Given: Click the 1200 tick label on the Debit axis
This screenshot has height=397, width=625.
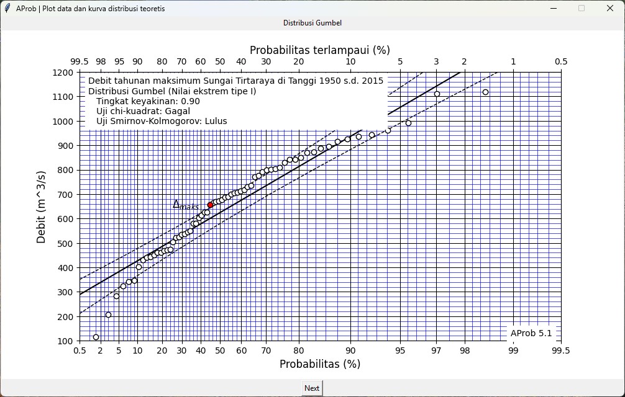Looking at the screenshot, I should 63,73.
